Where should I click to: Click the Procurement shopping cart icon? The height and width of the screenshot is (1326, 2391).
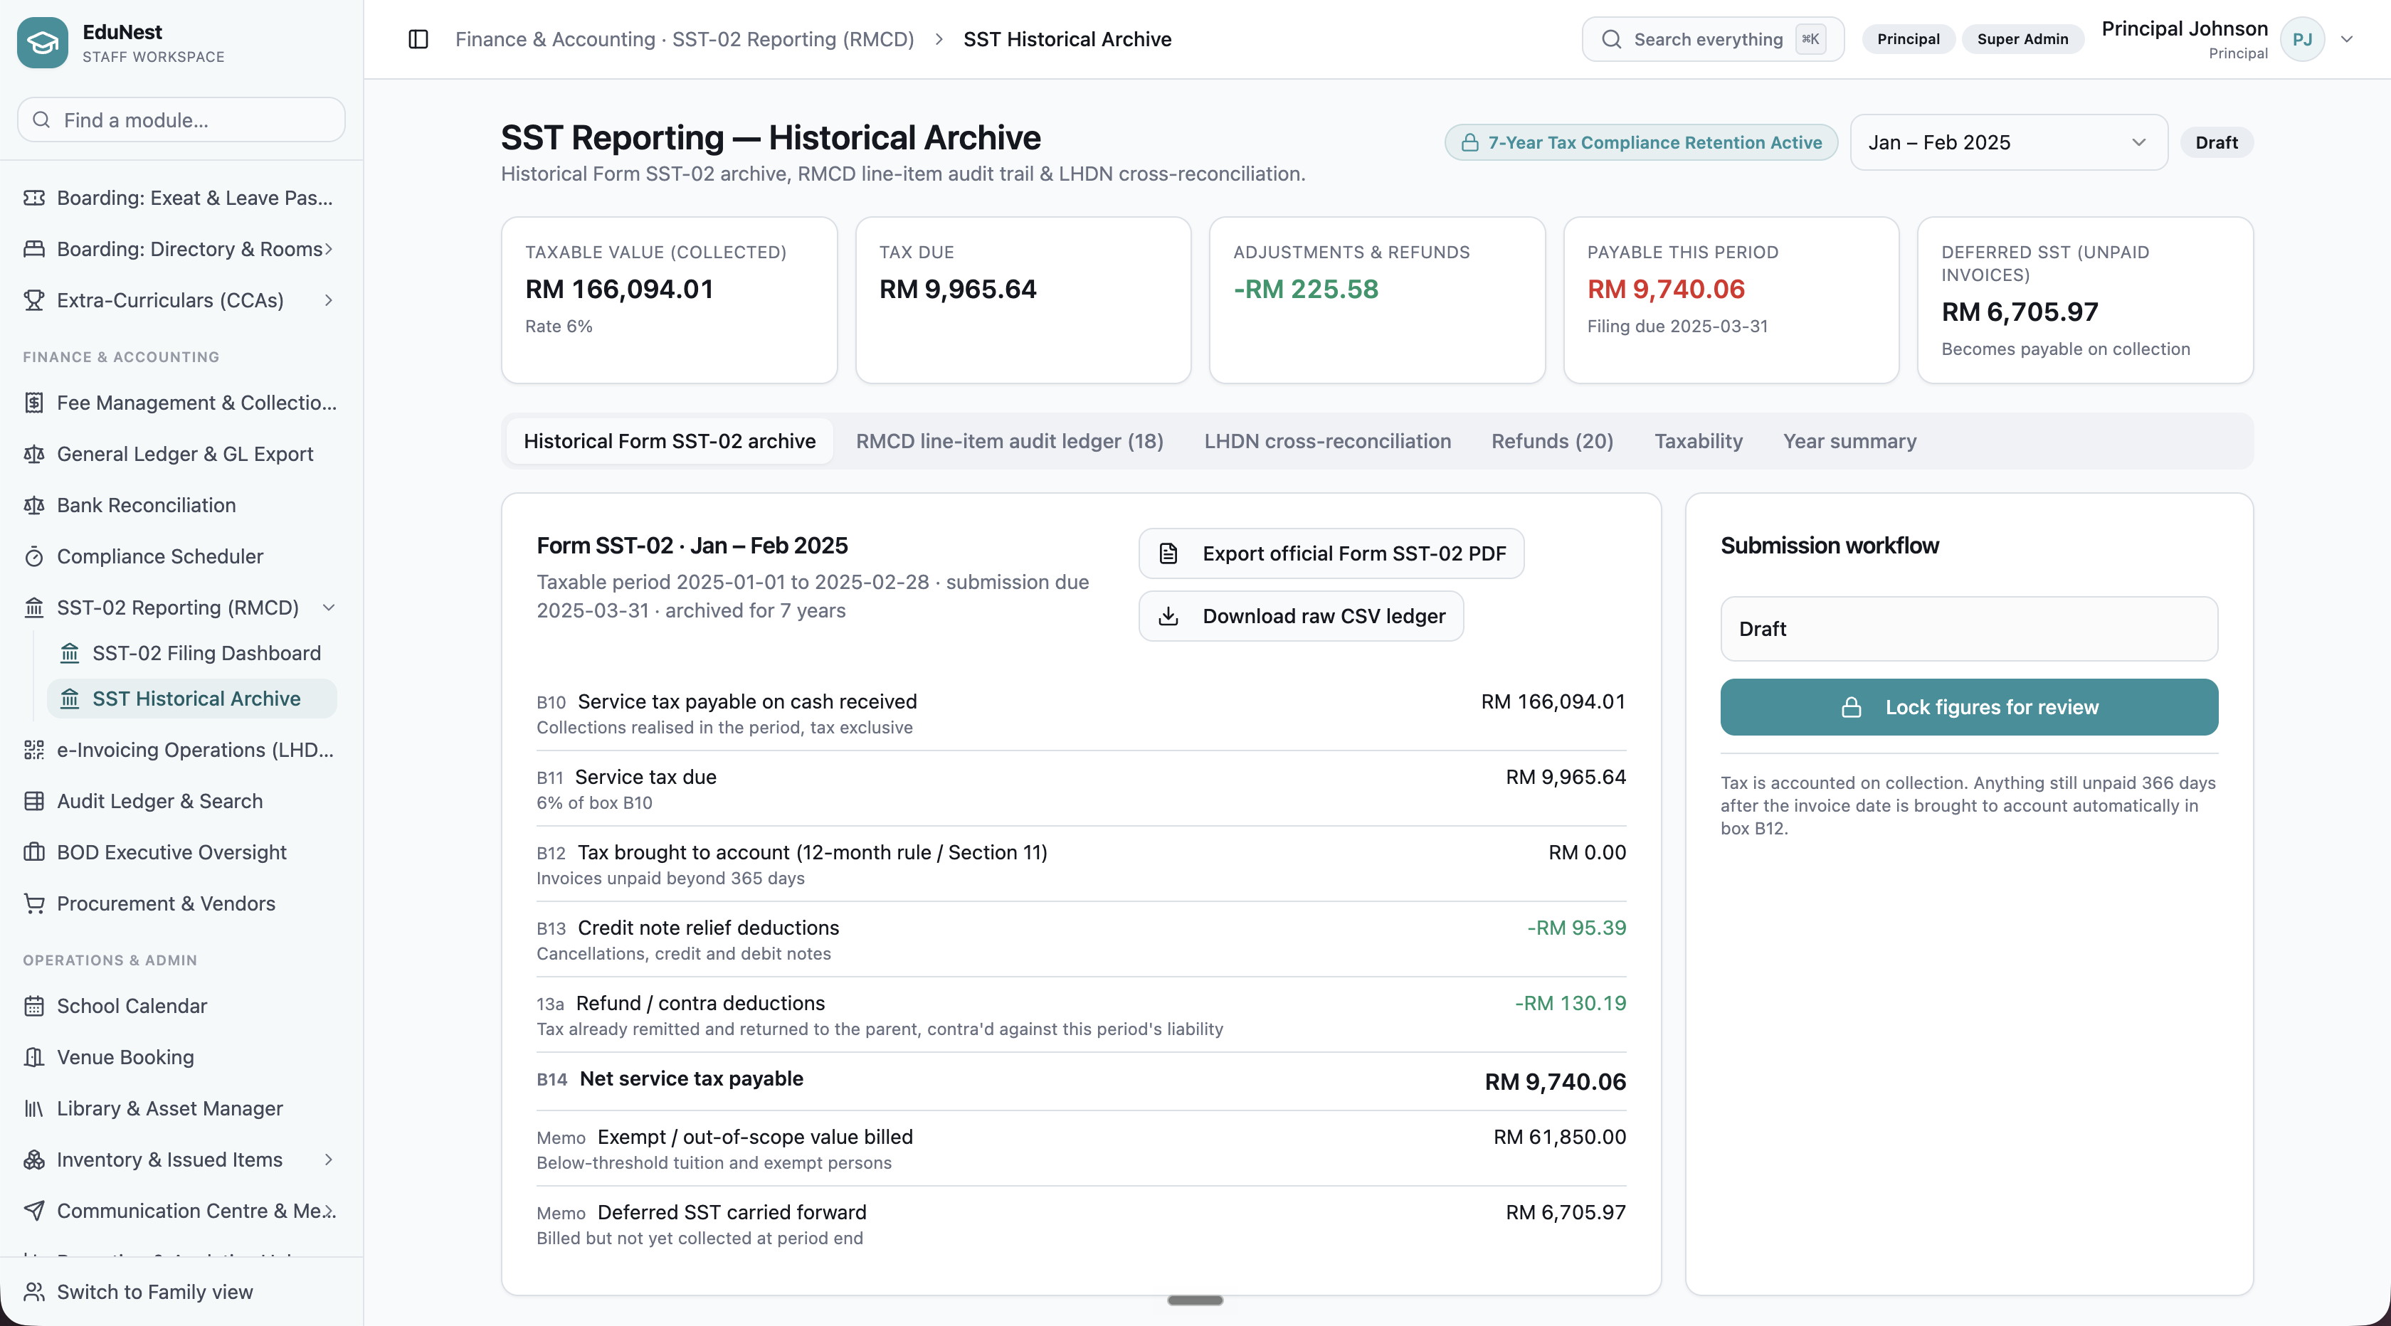point(34,903)
